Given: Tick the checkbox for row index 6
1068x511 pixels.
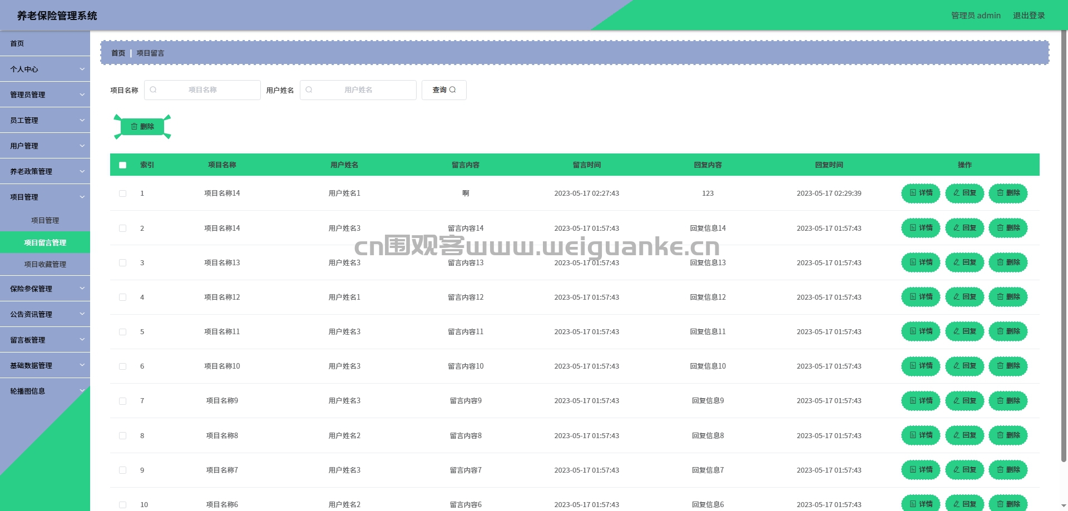Looking at the screenshot, I should [122, 366].
